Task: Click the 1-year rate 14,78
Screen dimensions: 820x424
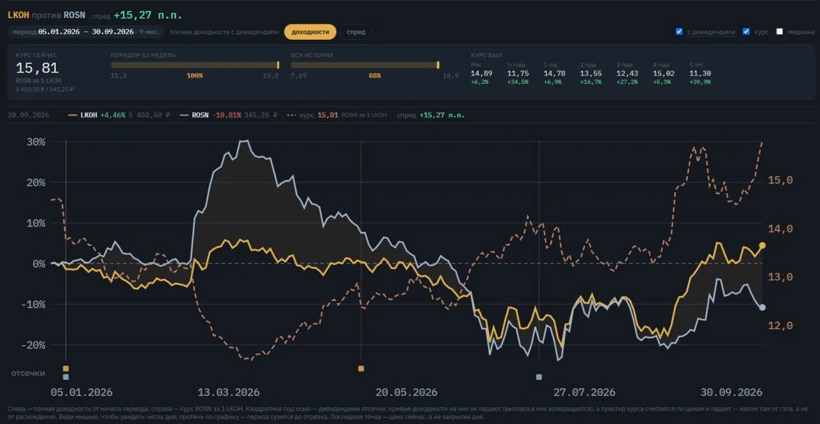Action: pos(554,73)
